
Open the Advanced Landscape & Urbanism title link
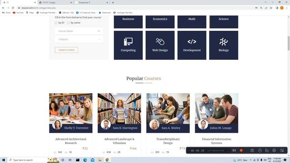(x=119, y=141)
